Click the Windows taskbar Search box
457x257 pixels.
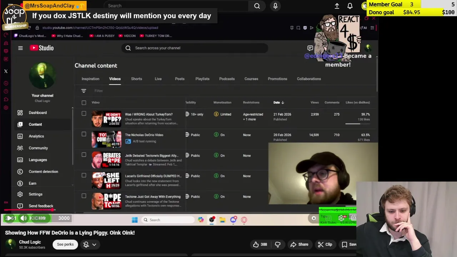(x=167, y=220)
